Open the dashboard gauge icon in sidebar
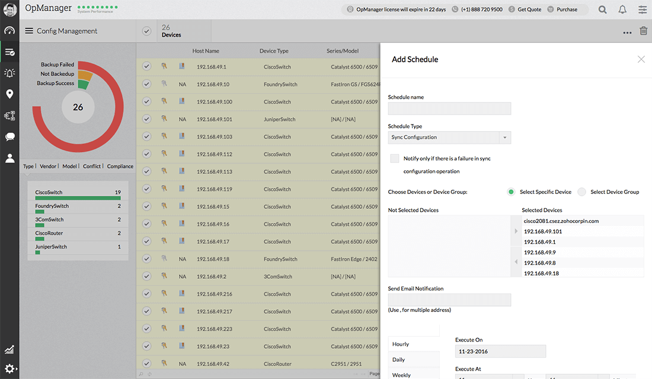Screen dimensions: 652x379 tap(9, 31)
